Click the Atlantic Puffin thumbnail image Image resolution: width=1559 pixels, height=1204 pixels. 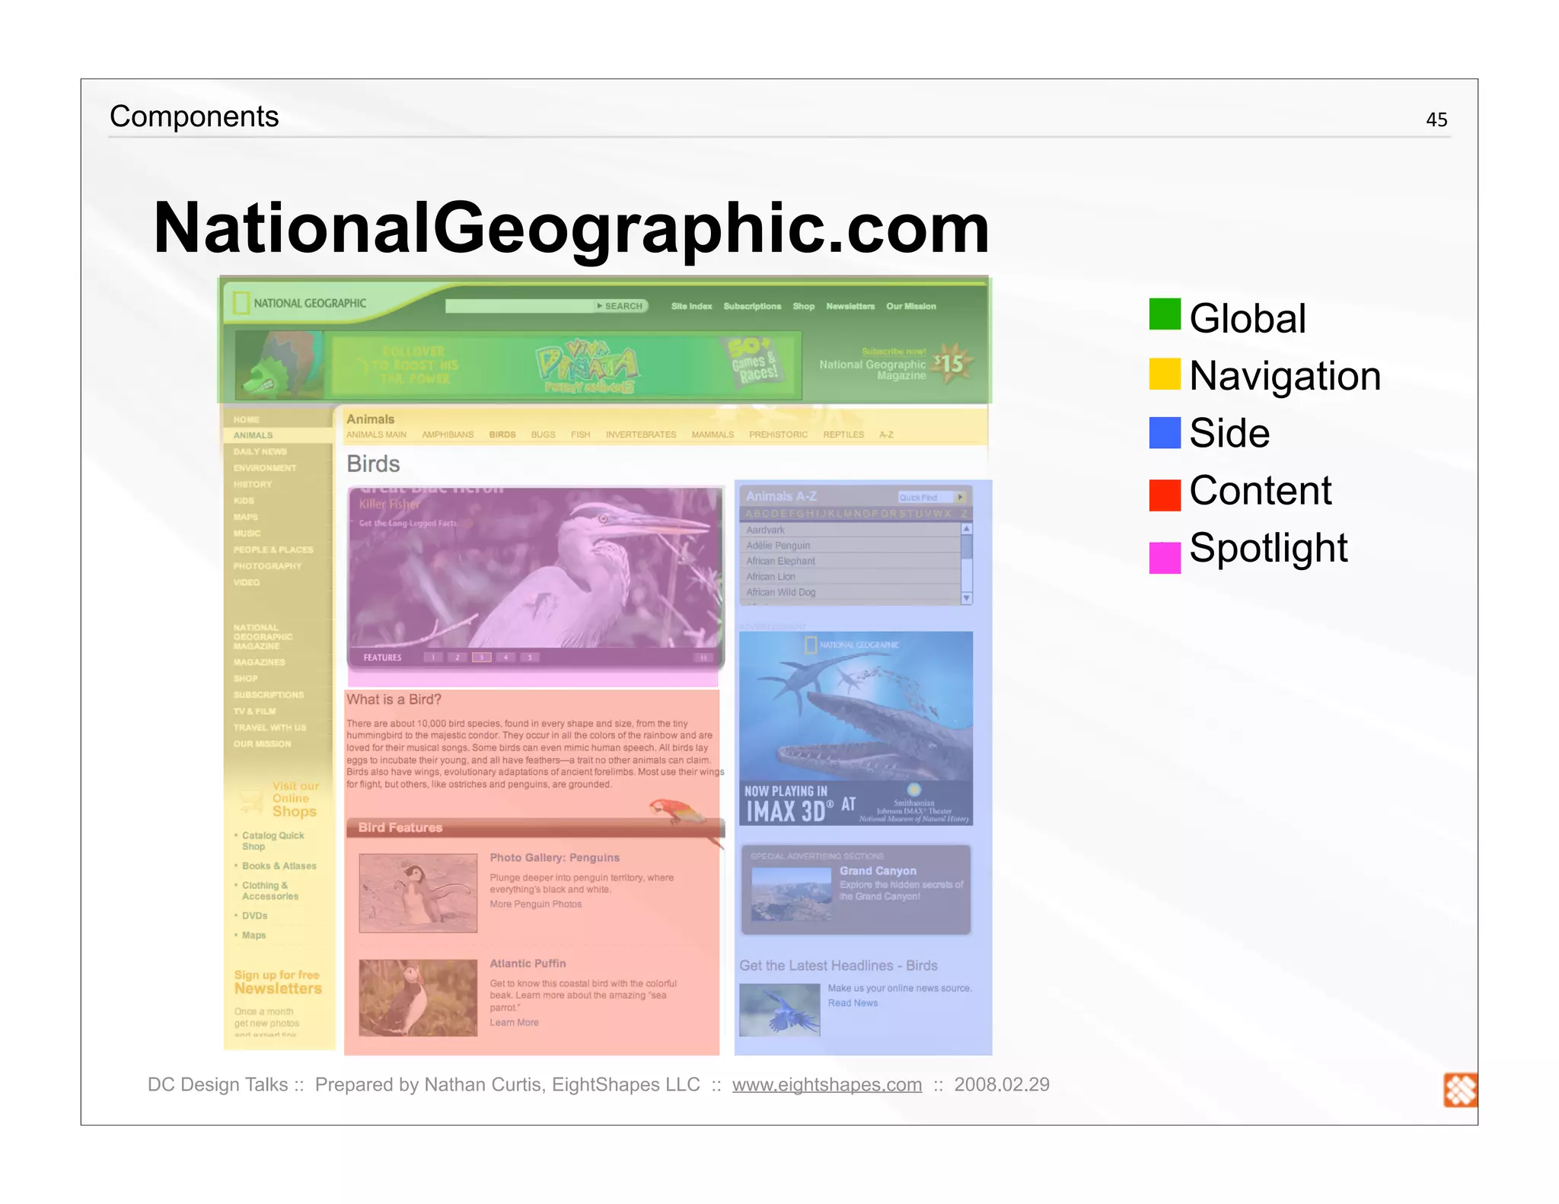pos(418,997)
